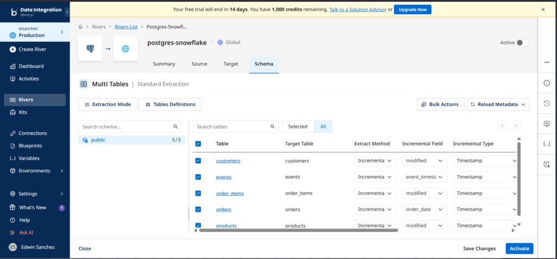Click the vertical scrollbar of the tables grid

[519, 180]
